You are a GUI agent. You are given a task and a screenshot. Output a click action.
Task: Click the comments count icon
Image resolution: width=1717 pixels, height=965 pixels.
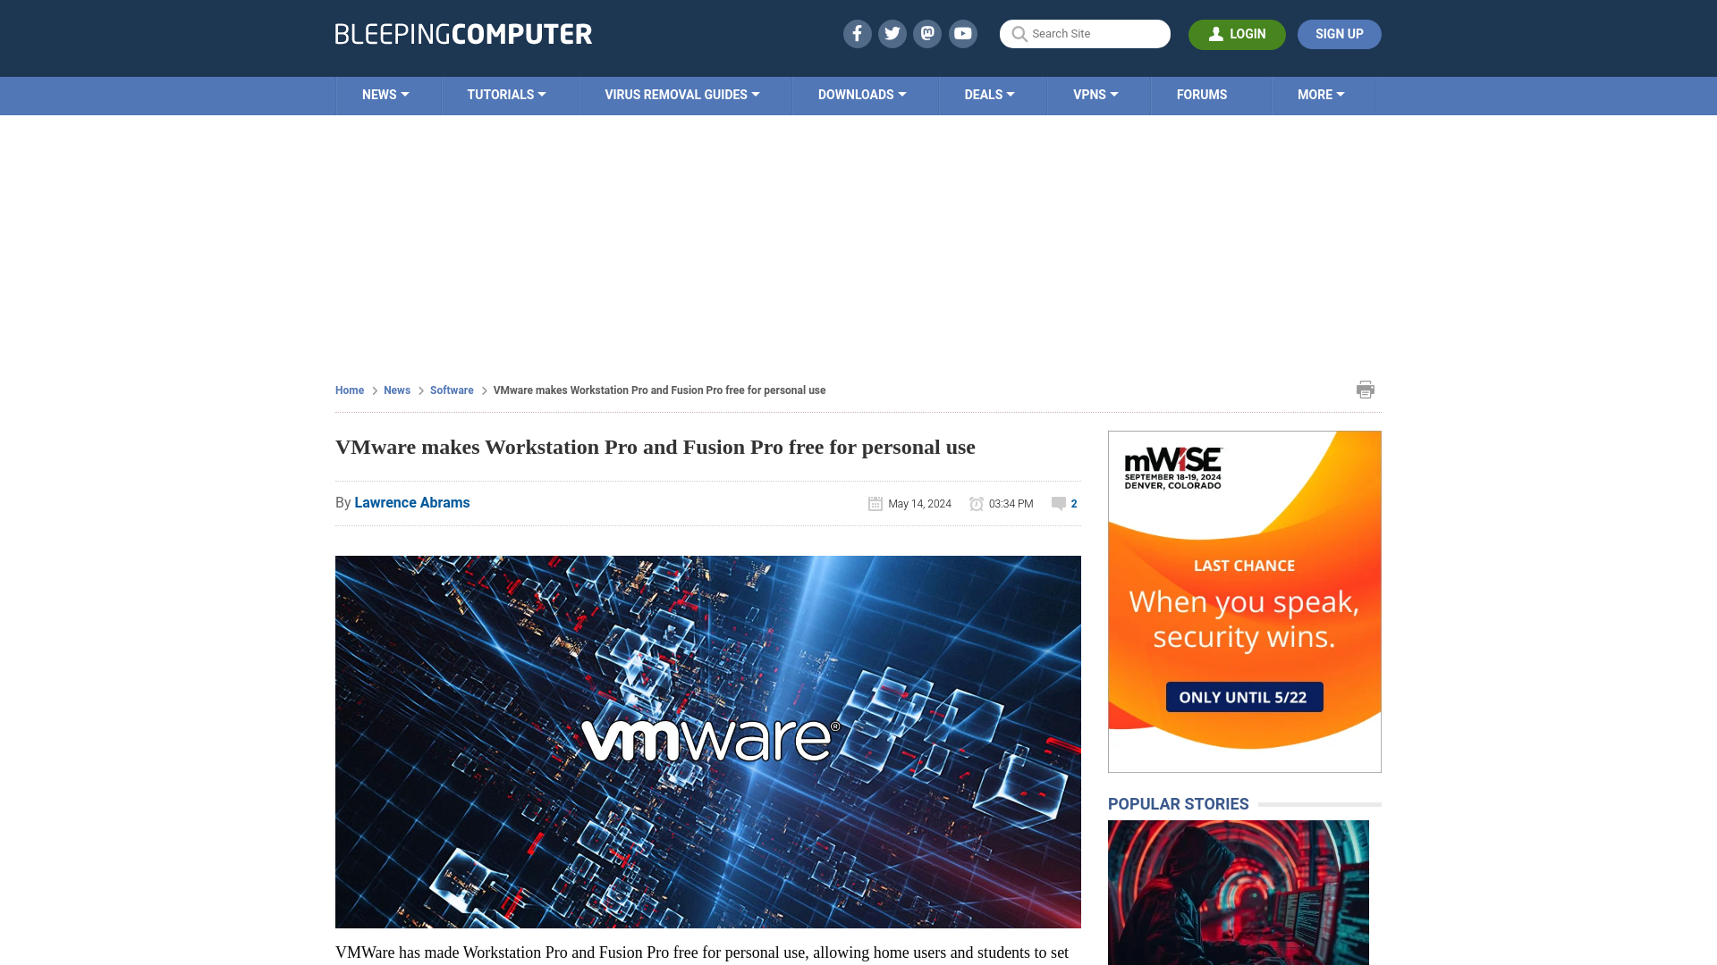coord(1059,503)
